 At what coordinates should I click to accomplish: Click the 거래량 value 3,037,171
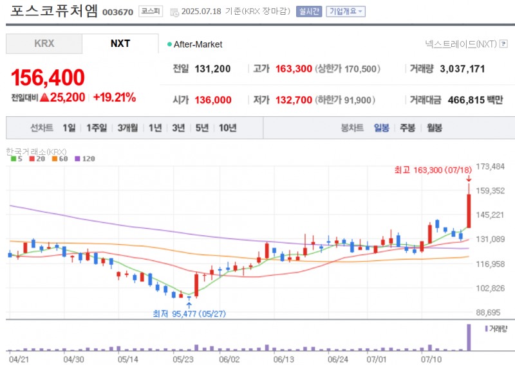point(462,69)
